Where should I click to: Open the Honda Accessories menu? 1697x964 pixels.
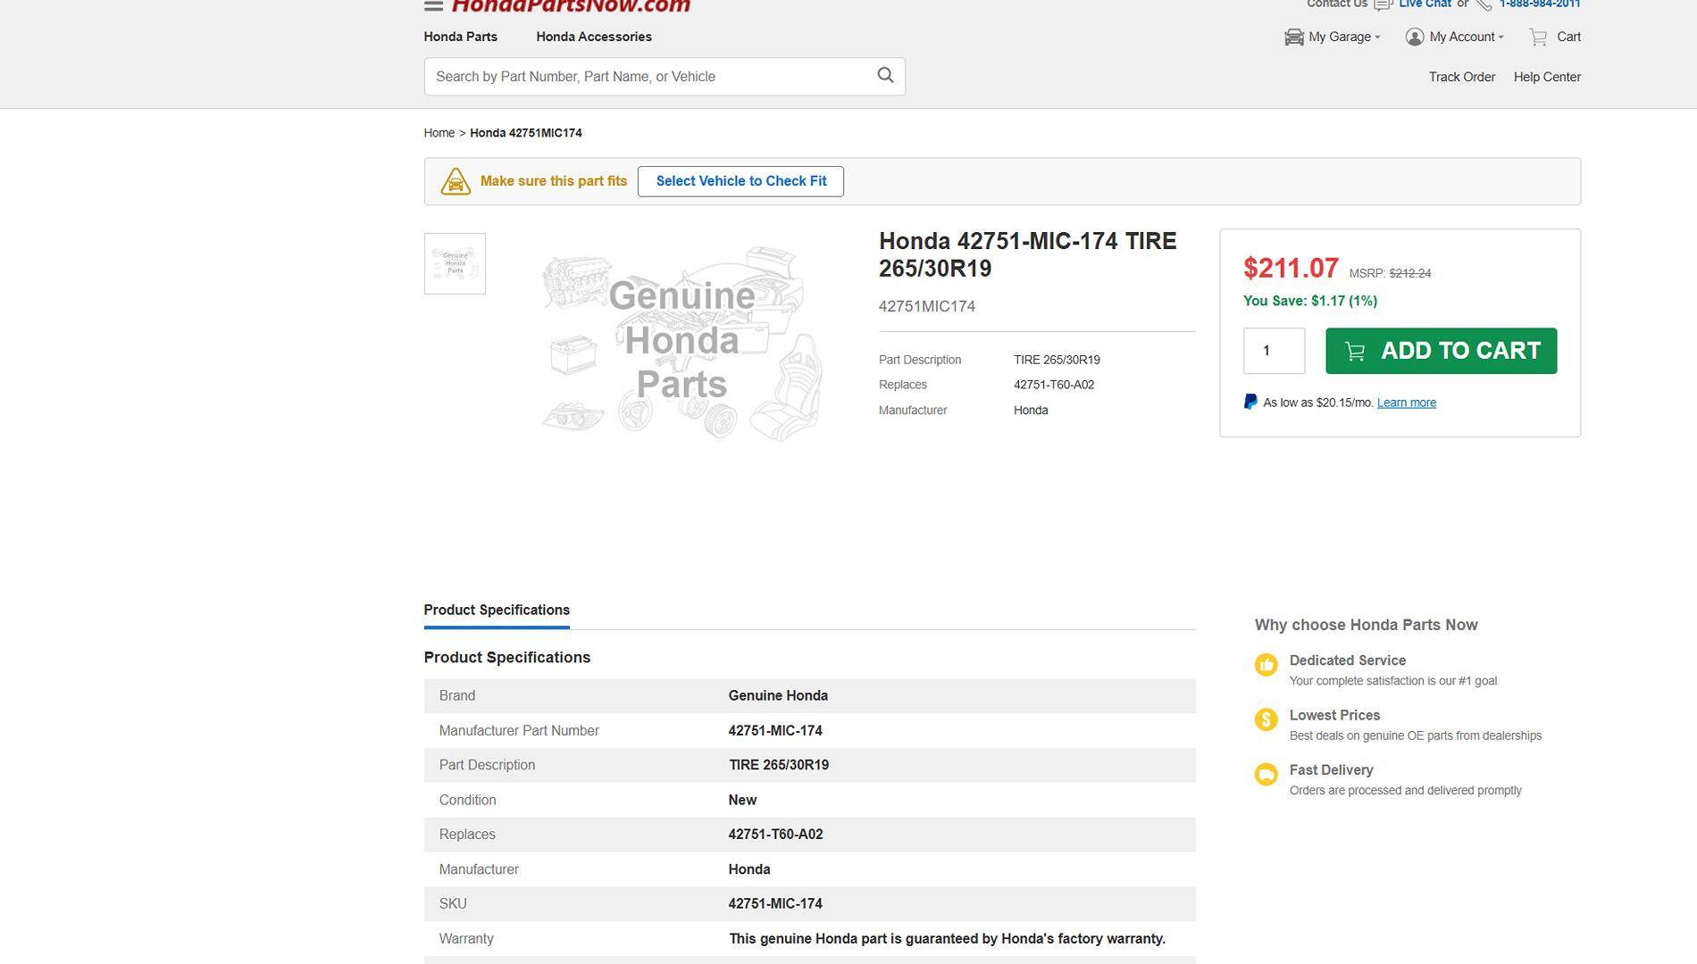pyautogui.click(x=594, y=37)
